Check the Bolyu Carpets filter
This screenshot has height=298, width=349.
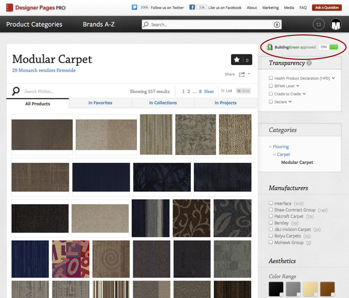coord(271,236)
